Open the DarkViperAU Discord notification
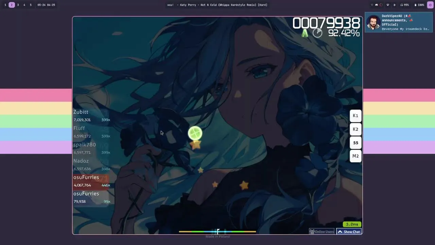The width and height of the screenshot is (435, 245). point(398,22)
